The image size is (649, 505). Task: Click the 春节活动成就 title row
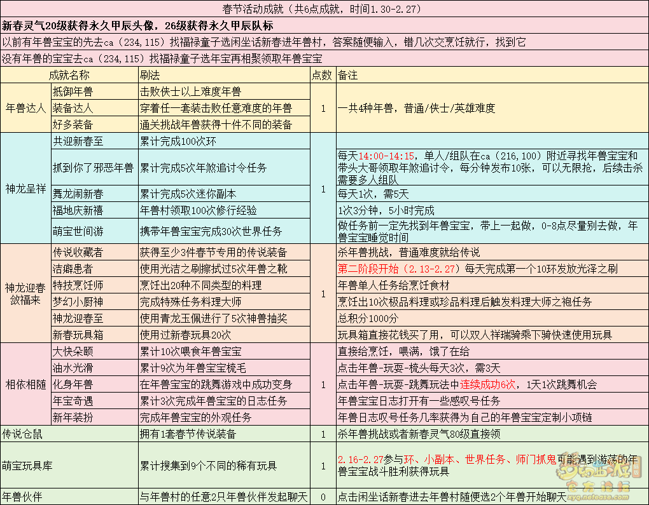click(324, 9)
